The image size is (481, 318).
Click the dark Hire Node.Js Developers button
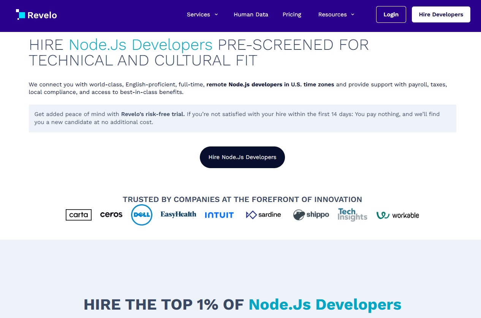point(242,157)
